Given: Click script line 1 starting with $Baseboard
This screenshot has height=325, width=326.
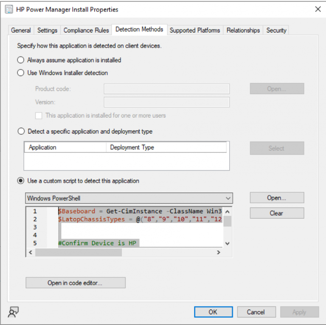Looking at the screenshot, I should tap(140, 211).
